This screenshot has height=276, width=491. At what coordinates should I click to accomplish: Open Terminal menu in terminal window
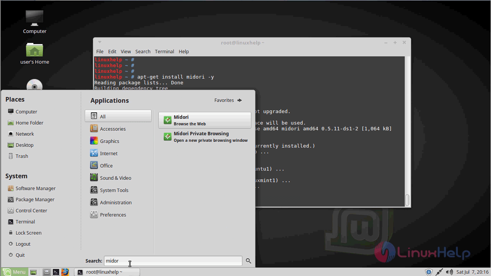(165, 51)
